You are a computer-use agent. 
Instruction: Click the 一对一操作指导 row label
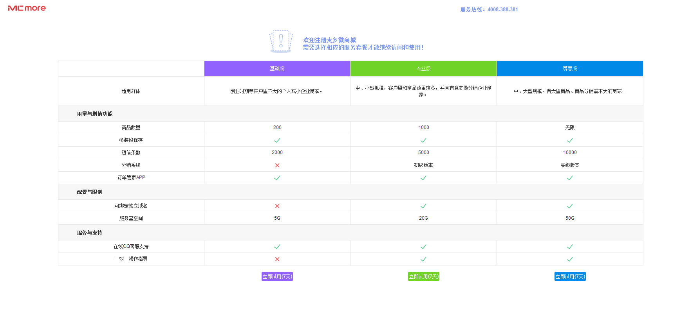131,259
